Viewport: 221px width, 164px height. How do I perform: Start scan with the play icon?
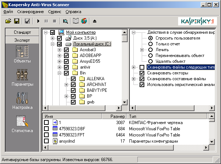(38, 21)
